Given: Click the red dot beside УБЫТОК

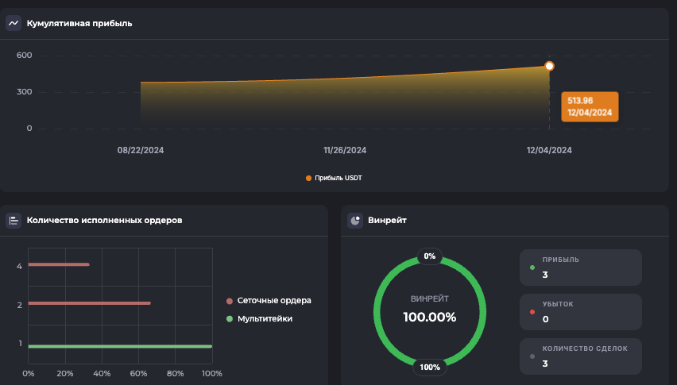Looking at the screenshot, I should 532,311.
